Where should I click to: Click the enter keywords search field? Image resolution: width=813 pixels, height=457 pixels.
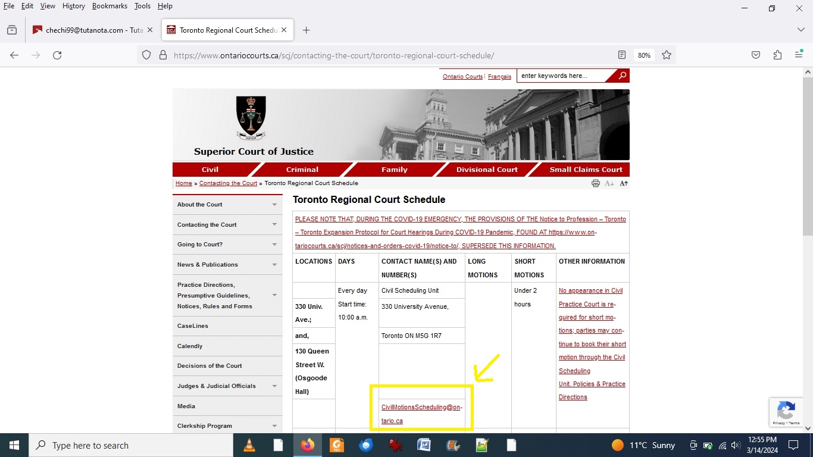[x=559, y=76]
